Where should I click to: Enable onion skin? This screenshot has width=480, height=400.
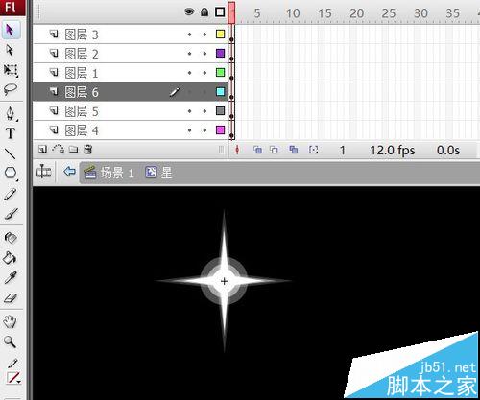point(257,150)
